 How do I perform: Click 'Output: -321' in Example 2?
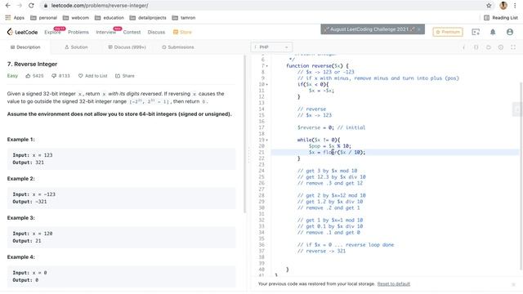[x=29, y=202]
